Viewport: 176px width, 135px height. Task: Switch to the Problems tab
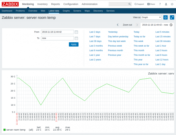[20, 11]
